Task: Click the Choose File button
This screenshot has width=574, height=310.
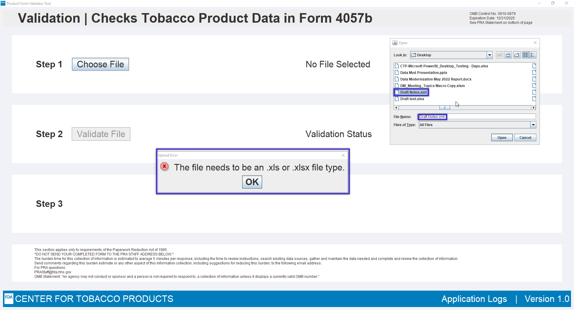Action: pos(100,64)
